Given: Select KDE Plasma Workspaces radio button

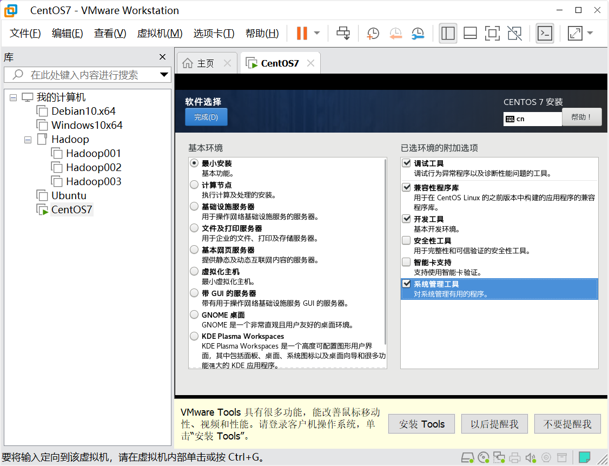Looking at the screenshot, I should (x=194, y=336).
